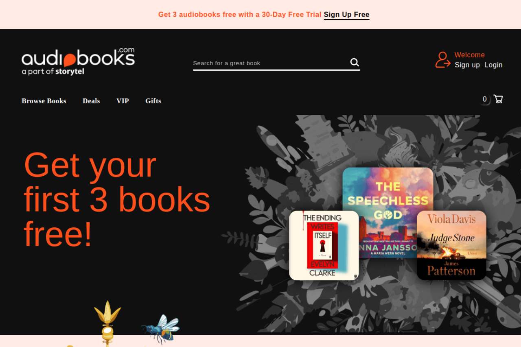Select the VIP navigation item
The width and height of the screenshot is (521, 347).
click(x=123, y=101)
